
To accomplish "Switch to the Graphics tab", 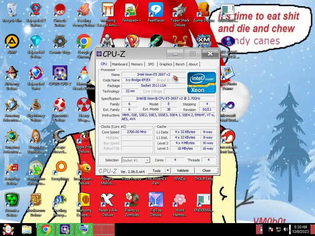I will click(x=166, y=64).
